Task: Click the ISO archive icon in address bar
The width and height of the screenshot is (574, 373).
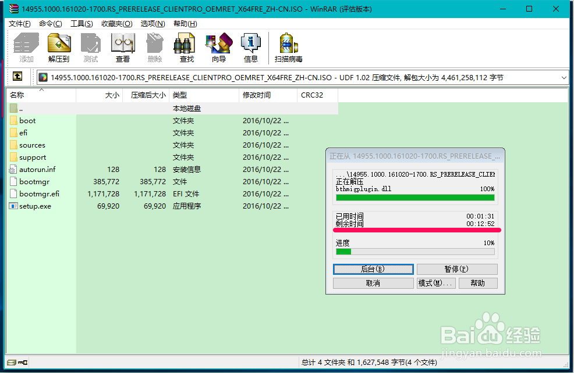Action: (x=43, y=77)
